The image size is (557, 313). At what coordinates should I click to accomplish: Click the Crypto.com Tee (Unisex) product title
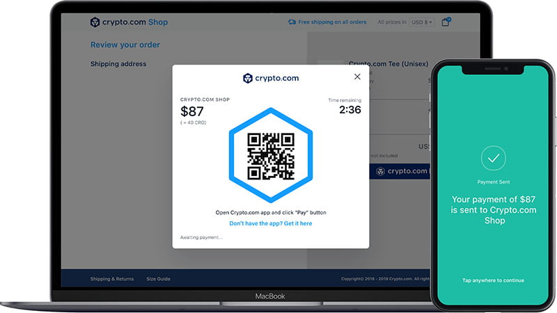[389, 64]
